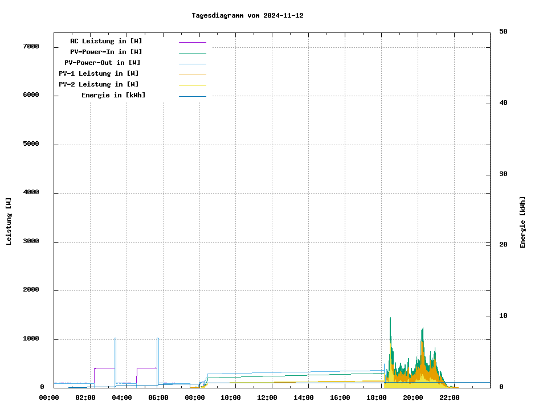
Task: Select the 00:00 time axis label
Action: pyautogui.click(x=49, y=397)
